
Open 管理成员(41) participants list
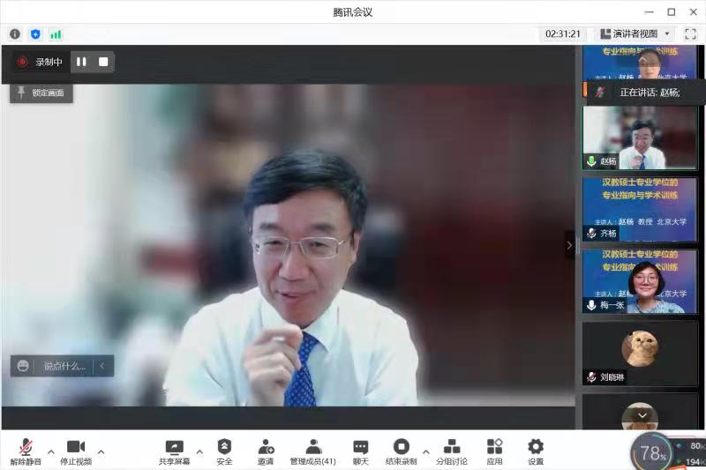click(x=313, y=451)
